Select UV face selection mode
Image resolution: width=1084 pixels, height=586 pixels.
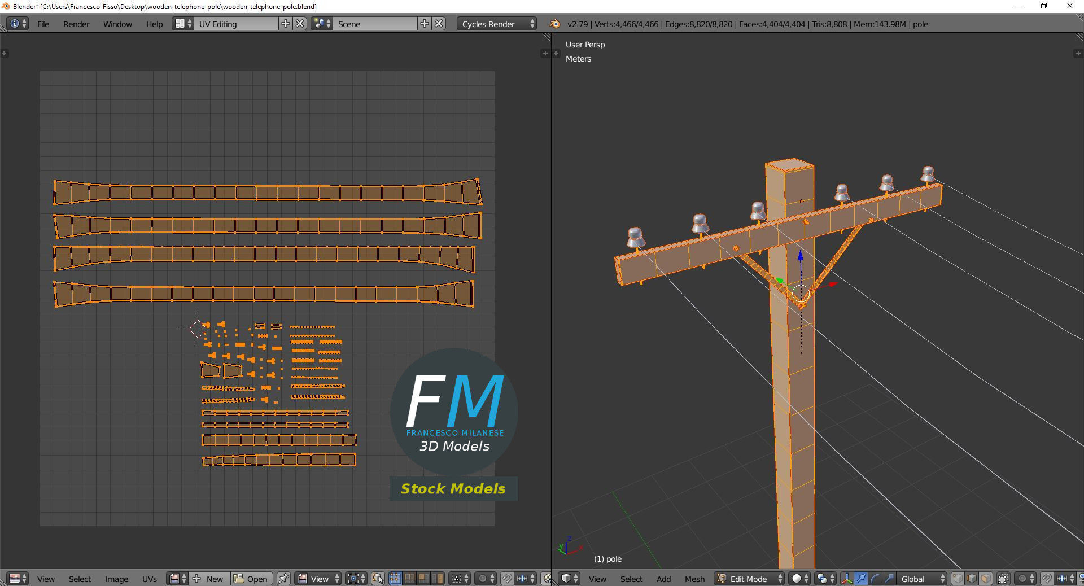tap(423, 579)
